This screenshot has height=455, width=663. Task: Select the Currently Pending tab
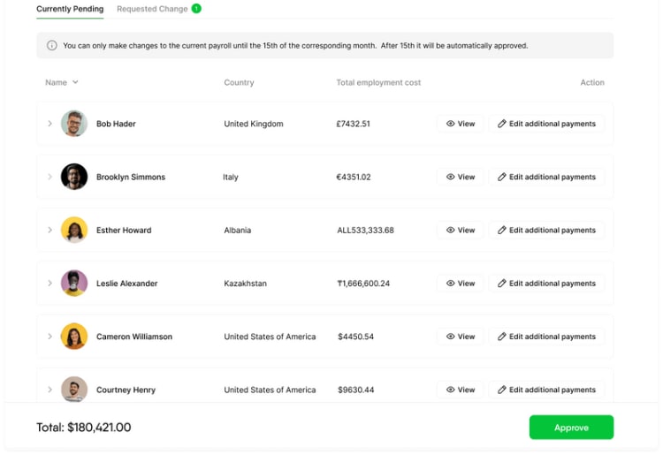pos(70,9)
